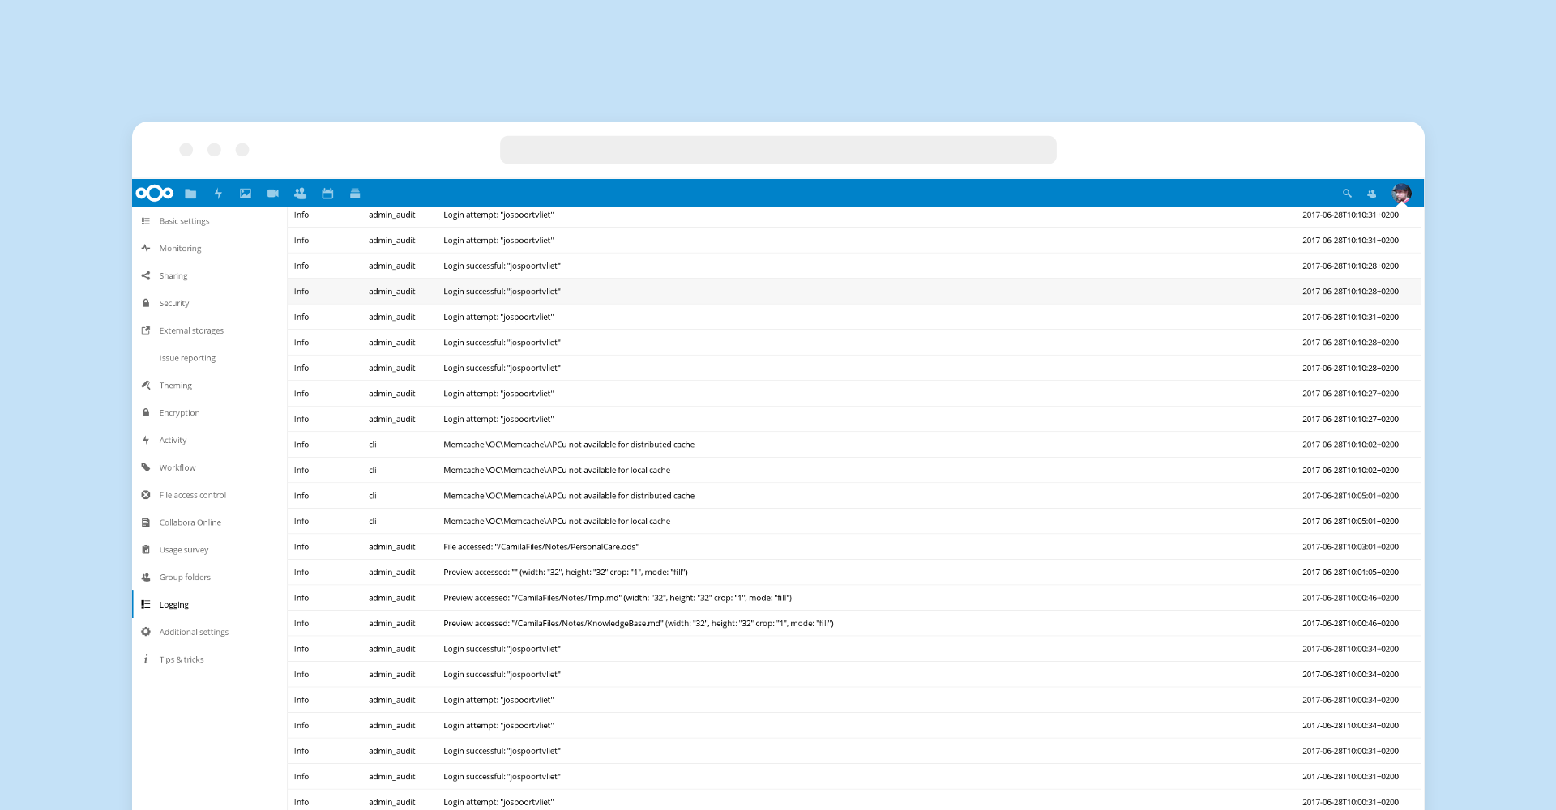Screen dimensions: 1556x810
Task: Open the Deck stacked-cards icon
Action: click(x=355, y=194)
